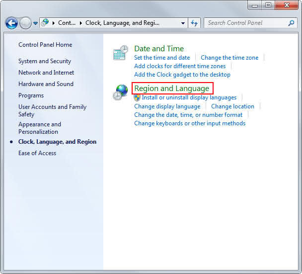302x274 pixels.
Task: Click the search magnifier icon
Action: click(291, 23)
